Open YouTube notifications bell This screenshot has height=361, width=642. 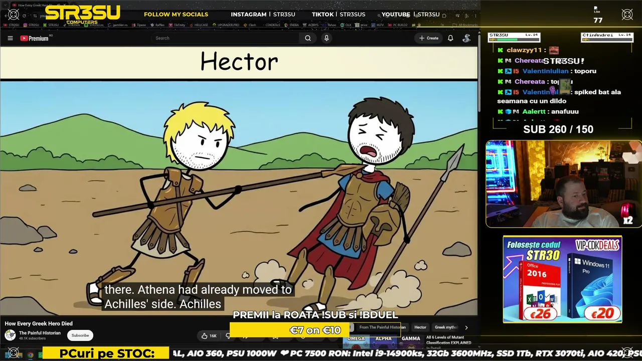pos(450,38)
